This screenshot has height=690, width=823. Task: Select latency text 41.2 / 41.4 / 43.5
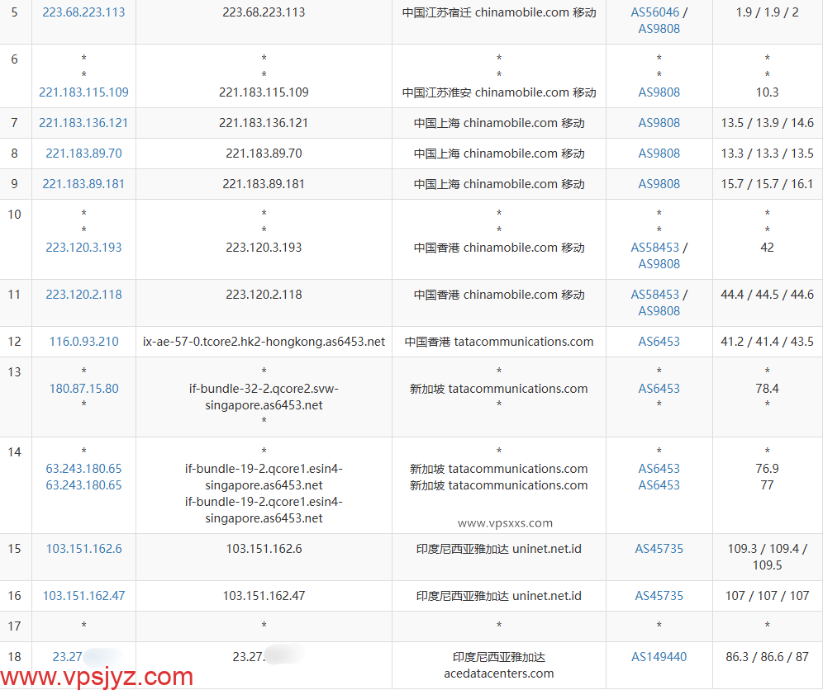pos(767,342)
